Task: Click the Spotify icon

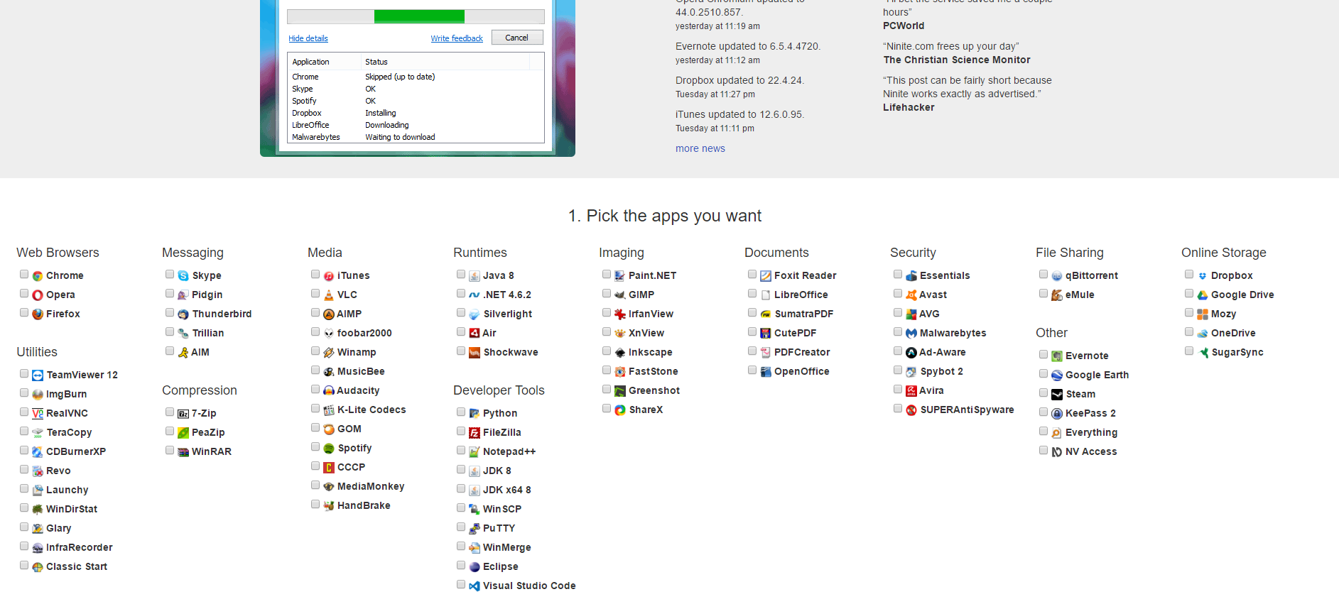Action: 329,449
